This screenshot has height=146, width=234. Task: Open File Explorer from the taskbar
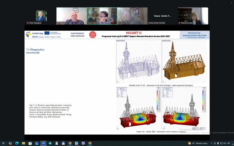23,143
